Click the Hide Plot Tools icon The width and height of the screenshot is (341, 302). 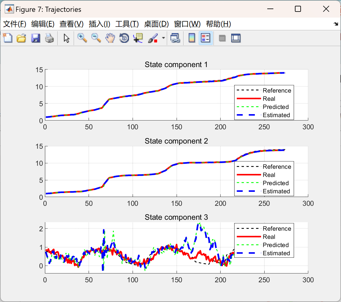tap(222, 38)
